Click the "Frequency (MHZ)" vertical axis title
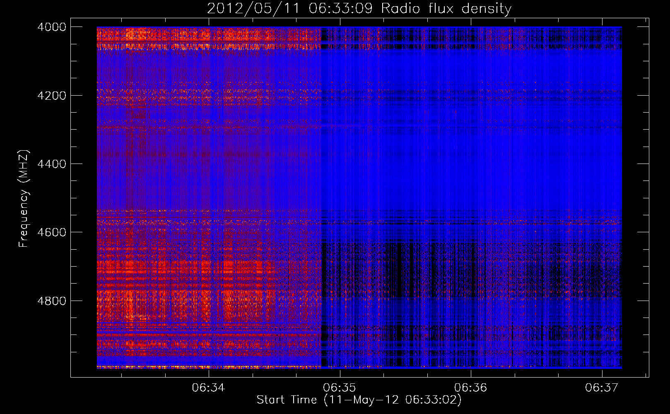The width and height of the screenshot is (670, 414). pyautogui.click(x=24, y=199)
